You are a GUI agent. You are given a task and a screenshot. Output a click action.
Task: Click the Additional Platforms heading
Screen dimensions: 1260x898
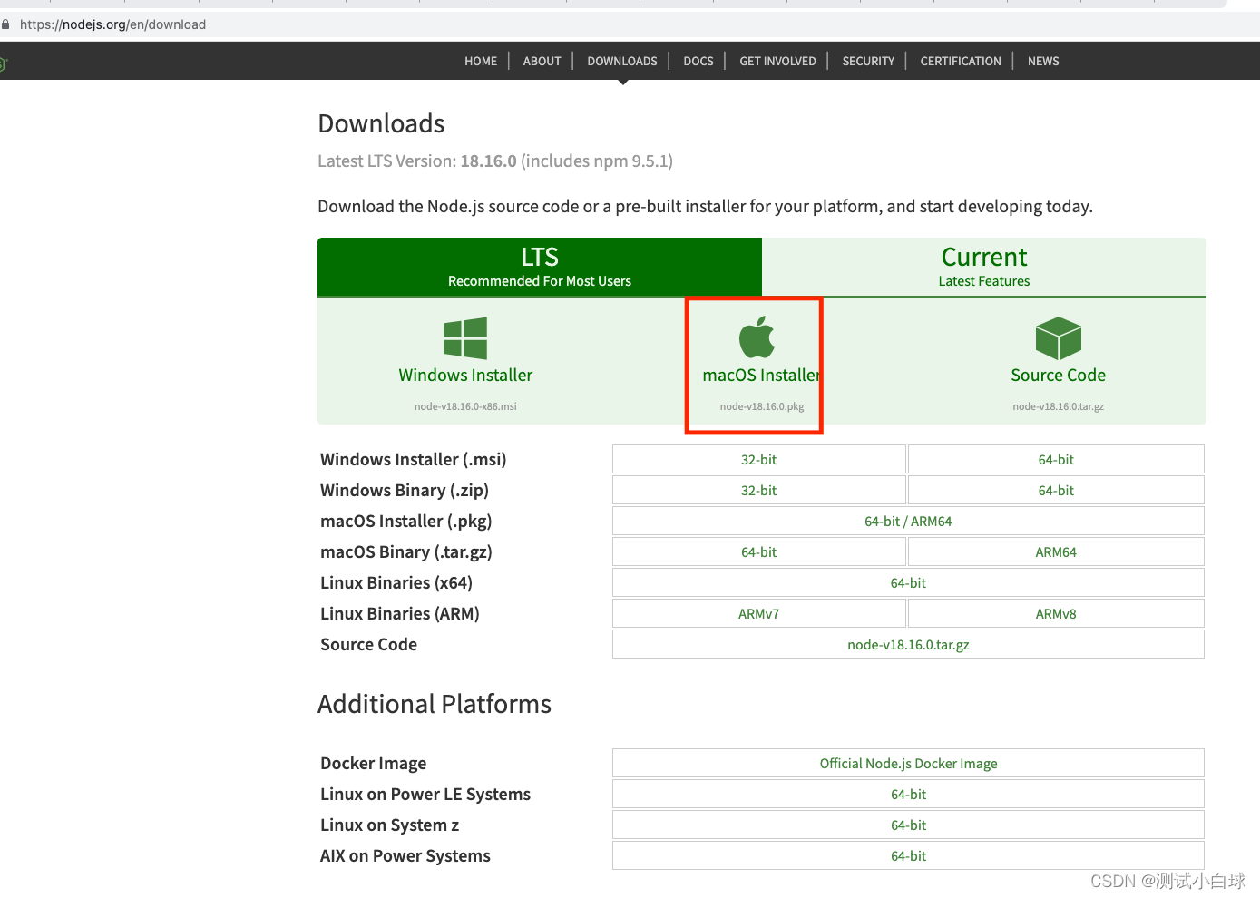pyautogui.click(x=435, y=704)
